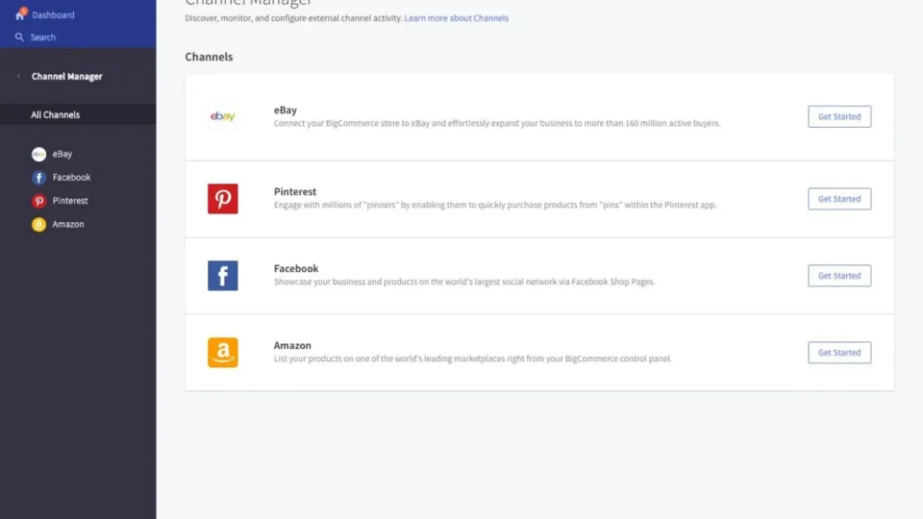Click the Search text in sidebar
The image size is (923, 519).
[43, 37]
